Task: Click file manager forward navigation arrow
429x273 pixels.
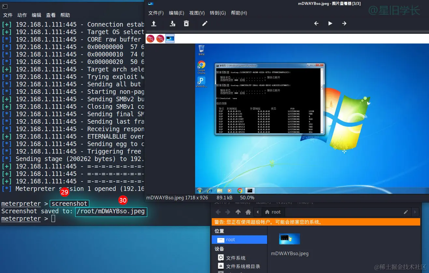Action: point(228,212)
